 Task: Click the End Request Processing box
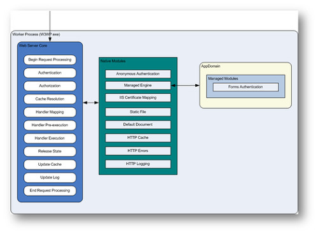[x=50, y=191]
